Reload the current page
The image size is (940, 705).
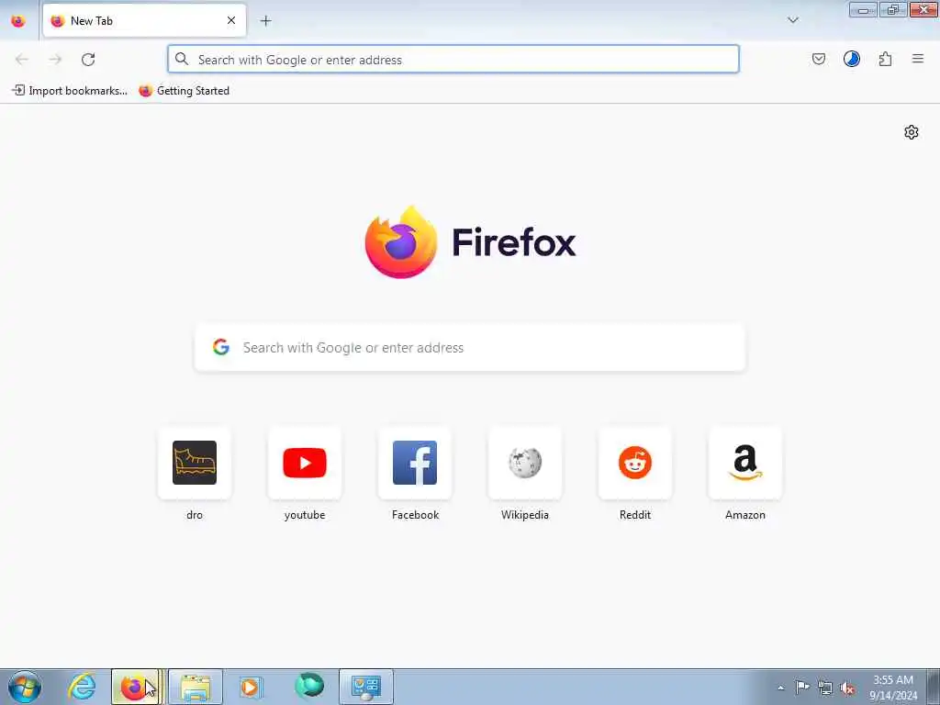click(88, 60)
